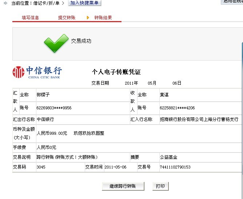243x199 pixels.
Task: Click the 汇入行名称 label
Action: (142, 119)
